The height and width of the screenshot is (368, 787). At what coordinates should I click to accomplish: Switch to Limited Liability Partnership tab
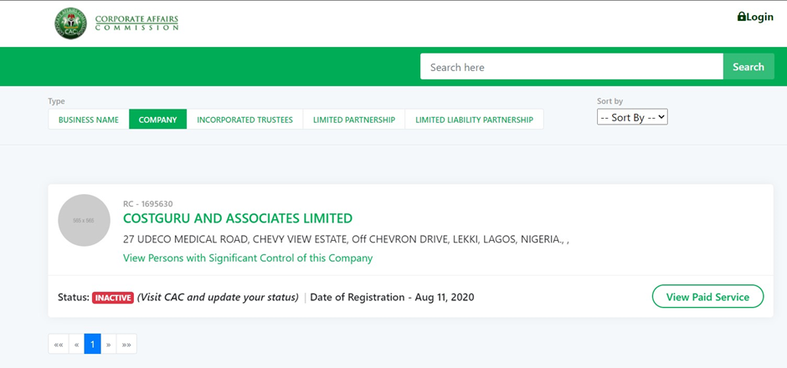point(475,120)
